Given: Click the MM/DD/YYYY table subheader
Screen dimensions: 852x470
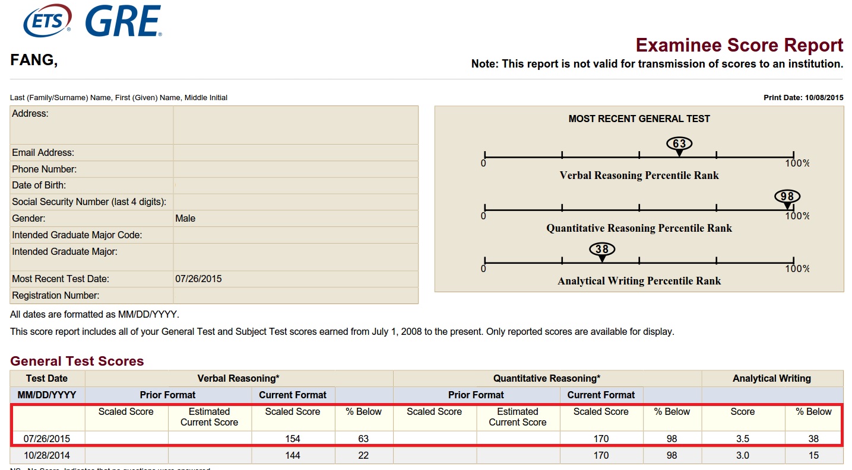Looking at the screenshot, I should 47,395.
